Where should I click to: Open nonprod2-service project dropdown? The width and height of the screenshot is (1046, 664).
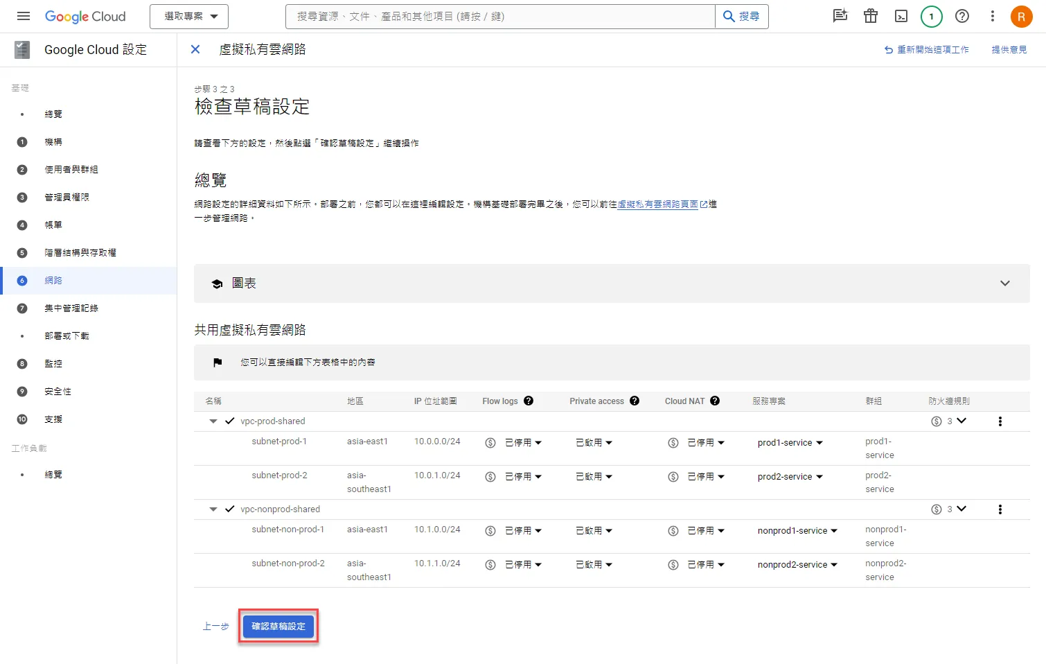point(798,565)
